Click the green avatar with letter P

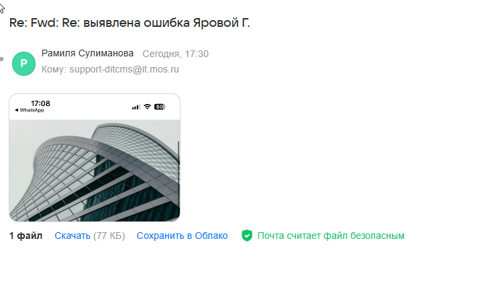pos(23,64)
